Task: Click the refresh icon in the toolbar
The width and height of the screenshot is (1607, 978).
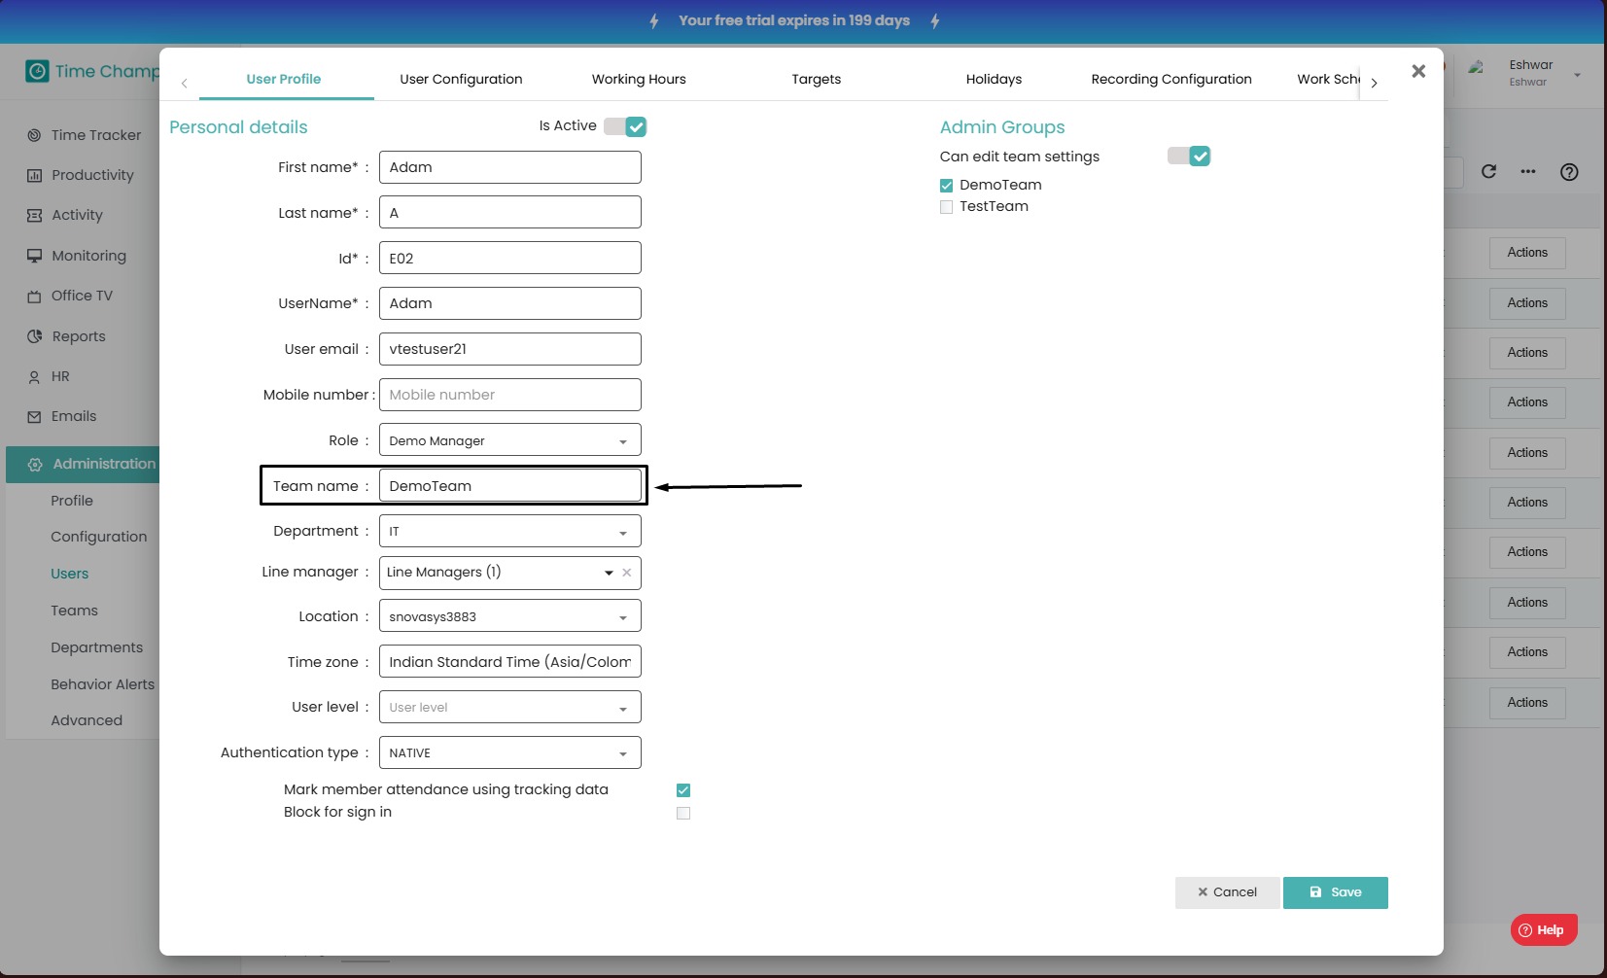Action: point(1488,172)
